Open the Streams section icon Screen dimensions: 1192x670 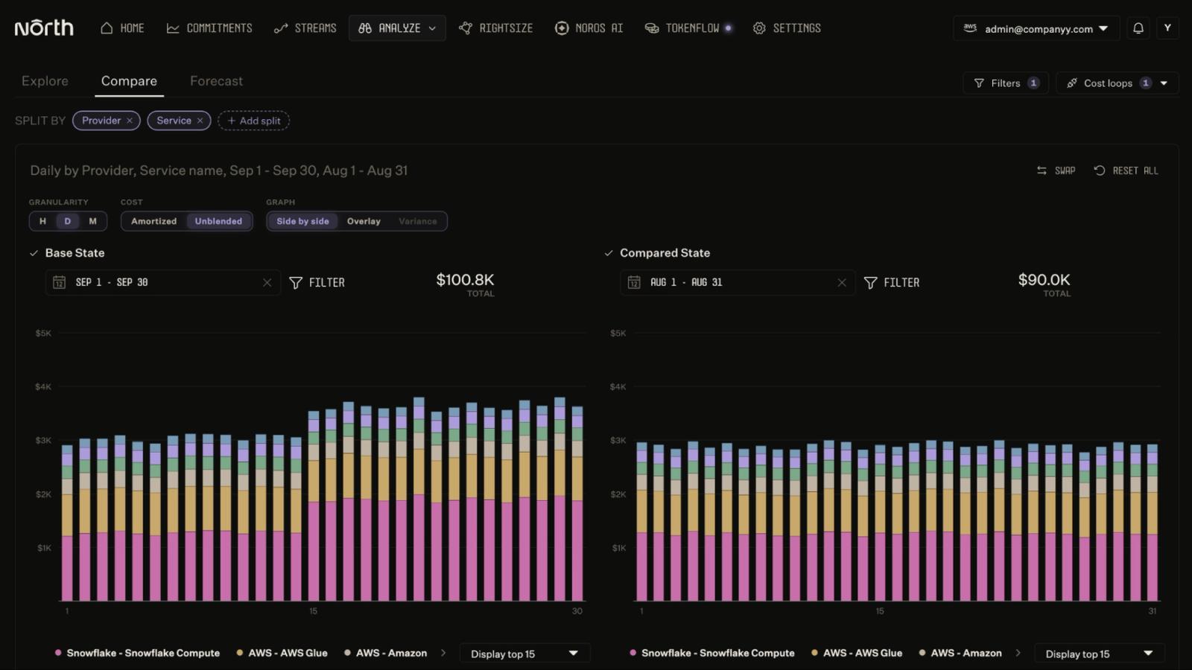281,28
